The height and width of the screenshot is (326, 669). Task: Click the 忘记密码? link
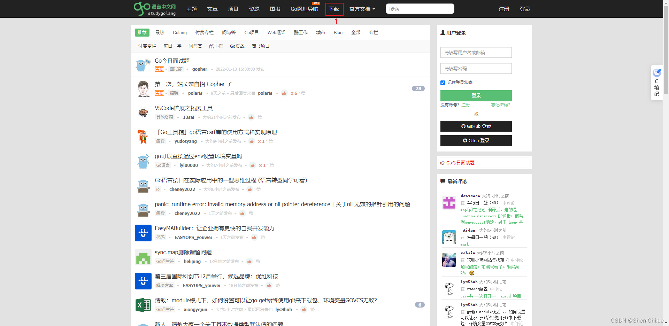point(500,104)
